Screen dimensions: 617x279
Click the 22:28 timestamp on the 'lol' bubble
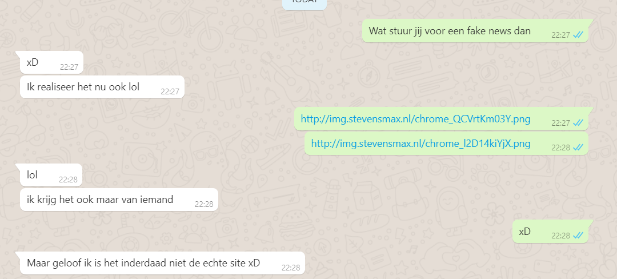pyautogui.click(x=69, y=180)
